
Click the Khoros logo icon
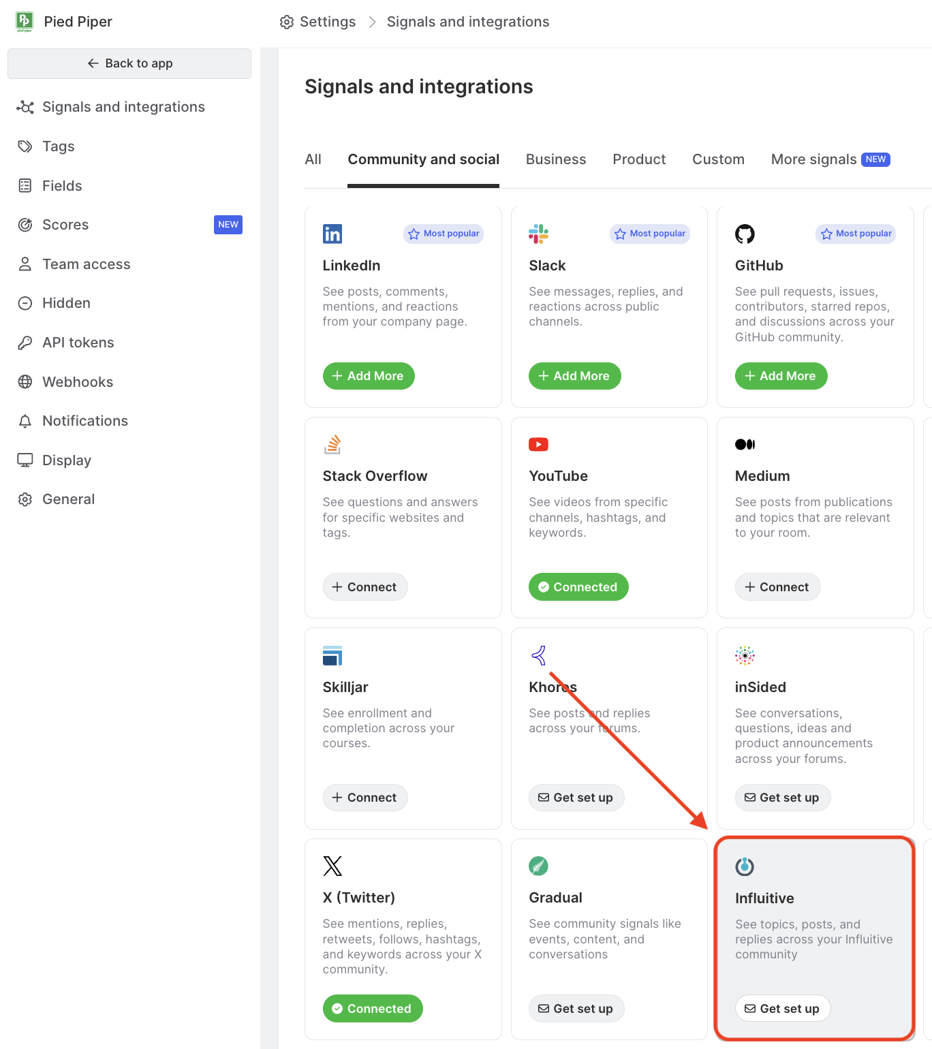pos(538,655)
